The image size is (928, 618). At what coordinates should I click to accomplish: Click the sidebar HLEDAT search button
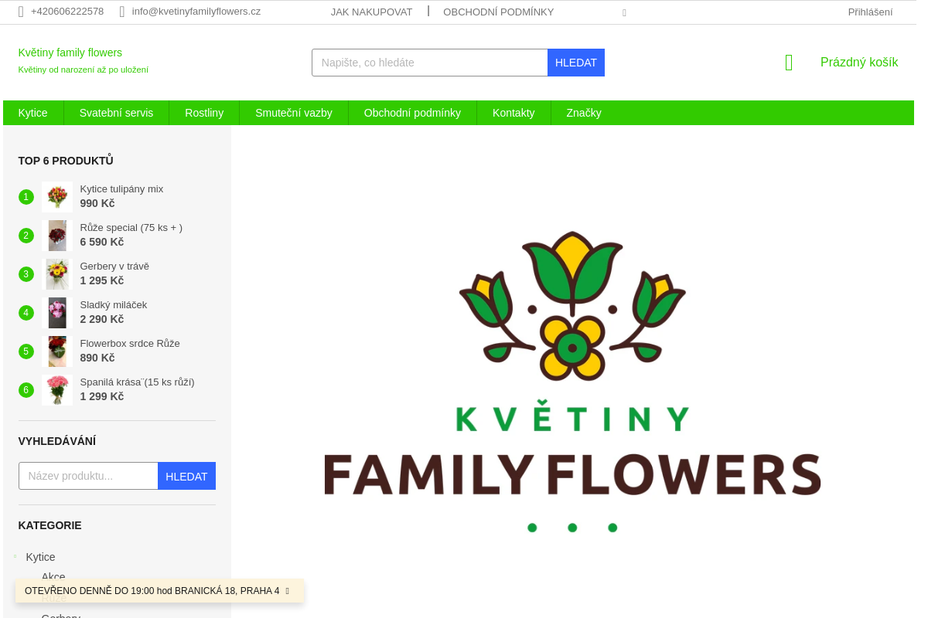(186, 476)
